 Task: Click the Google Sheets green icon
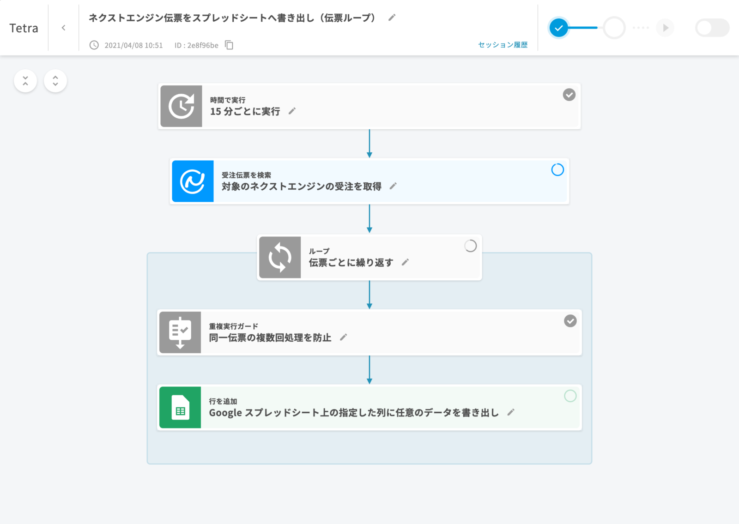pos(180,407)
